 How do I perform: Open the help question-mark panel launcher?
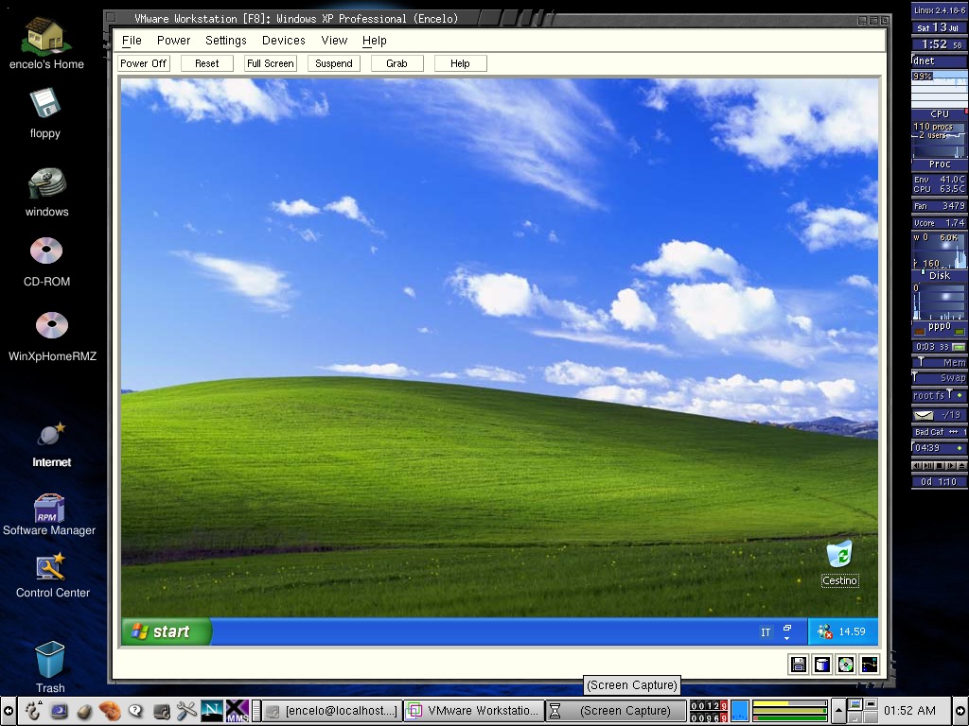pos(135,711)
